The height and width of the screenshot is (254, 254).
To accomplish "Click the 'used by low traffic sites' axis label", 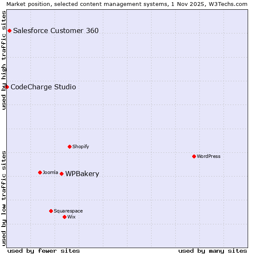I will (4, 198).
